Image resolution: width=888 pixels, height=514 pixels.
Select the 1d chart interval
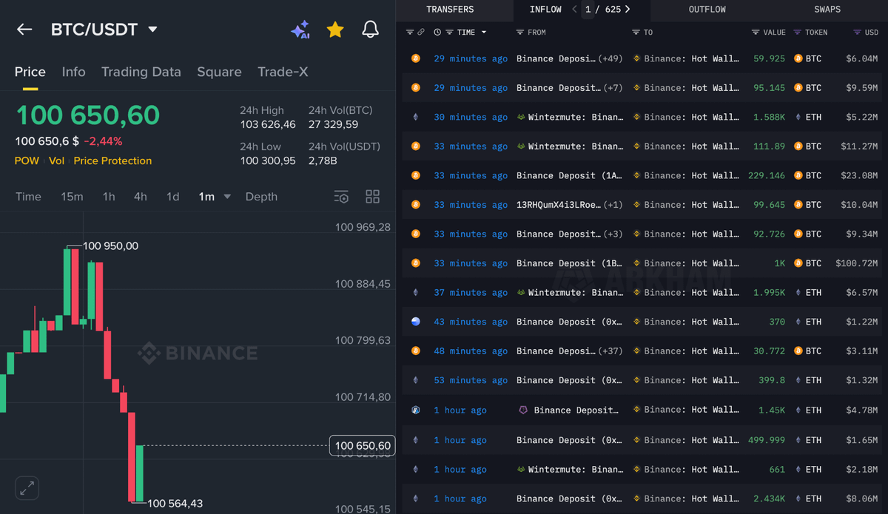(173, 197)
